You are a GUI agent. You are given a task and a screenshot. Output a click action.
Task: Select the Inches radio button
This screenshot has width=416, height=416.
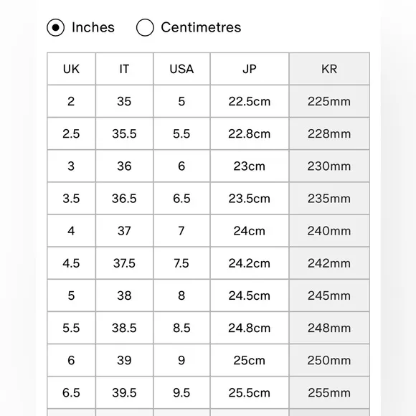[x=55, y=27]
